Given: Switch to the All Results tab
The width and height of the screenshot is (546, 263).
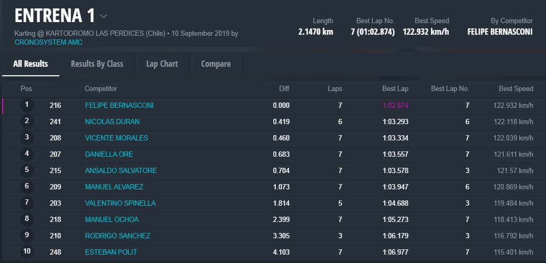Looking at the screenshot, I should (30, 64).
